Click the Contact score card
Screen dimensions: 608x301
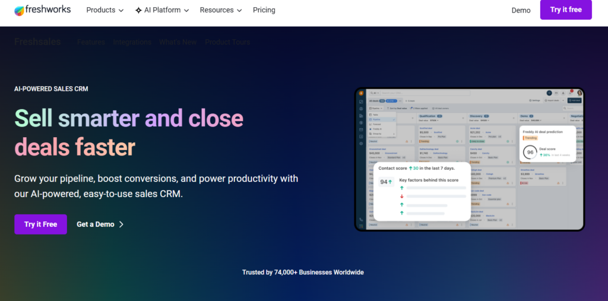422,191
